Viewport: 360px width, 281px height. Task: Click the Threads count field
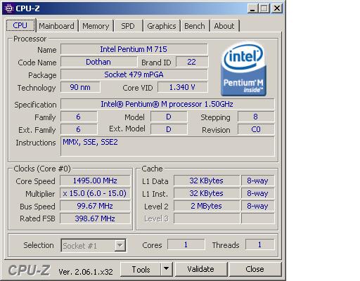coord(260,244)
